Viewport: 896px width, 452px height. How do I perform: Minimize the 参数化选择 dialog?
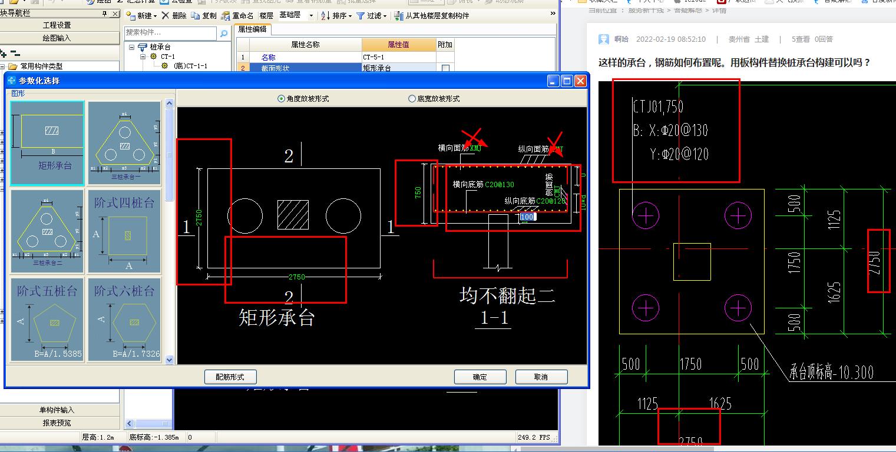point(553,81)
